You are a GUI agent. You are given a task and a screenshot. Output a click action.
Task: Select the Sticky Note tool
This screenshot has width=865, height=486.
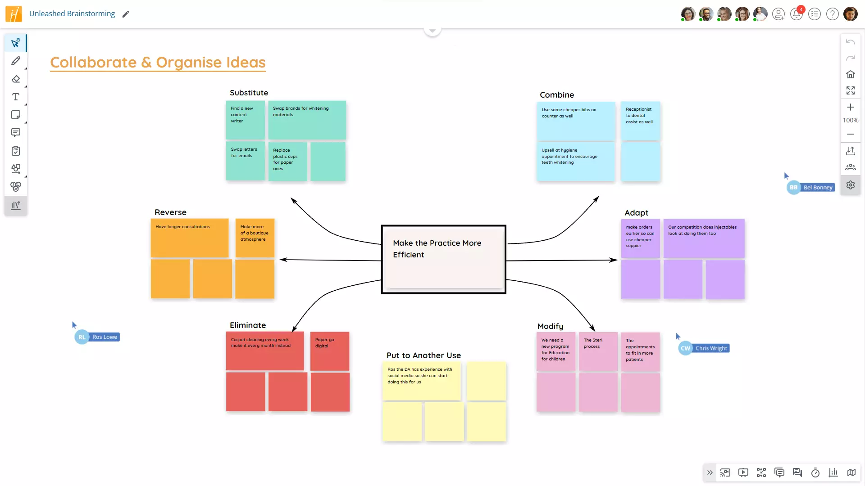[x=16, y=115]
